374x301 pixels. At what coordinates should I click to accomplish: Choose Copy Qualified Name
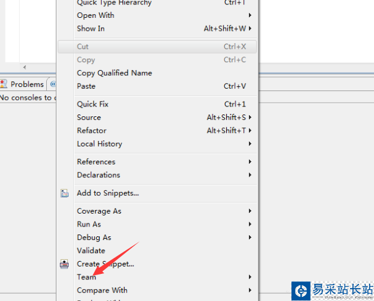(x=114, y=73)
